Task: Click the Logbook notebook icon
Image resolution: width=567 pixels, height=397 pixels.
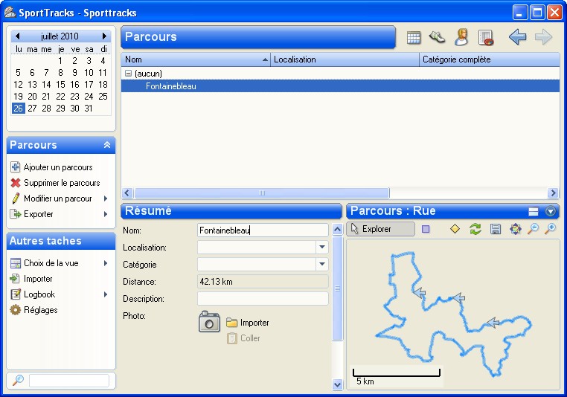Action: click(x=15, y=294)
